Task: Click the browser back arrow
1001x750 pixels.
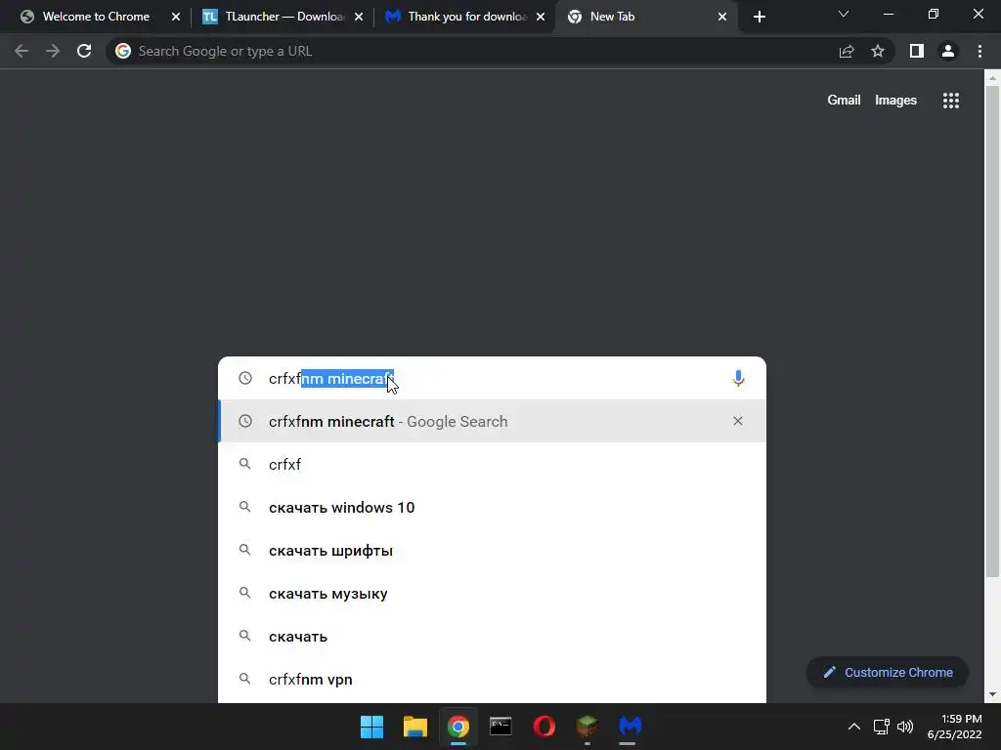Action: (22, 51)
